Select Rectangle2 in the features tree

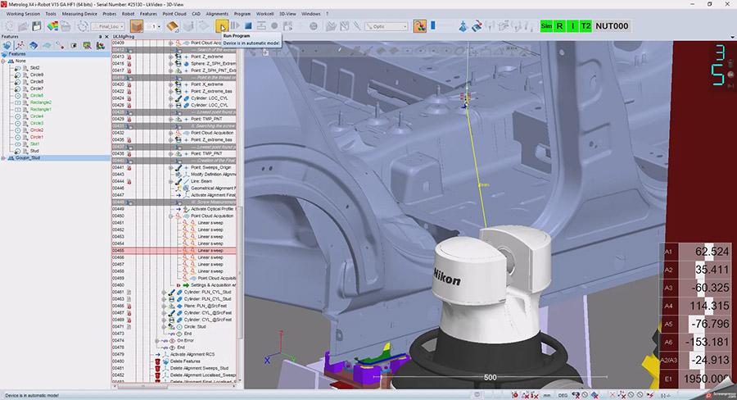point(42,102)
